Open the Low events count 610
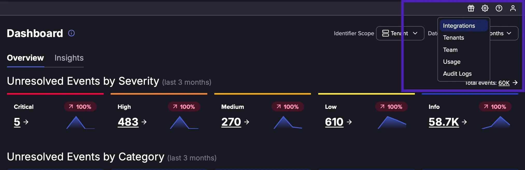Image resolution: width=525 pixels, height=170 pixels. point(334,122)
